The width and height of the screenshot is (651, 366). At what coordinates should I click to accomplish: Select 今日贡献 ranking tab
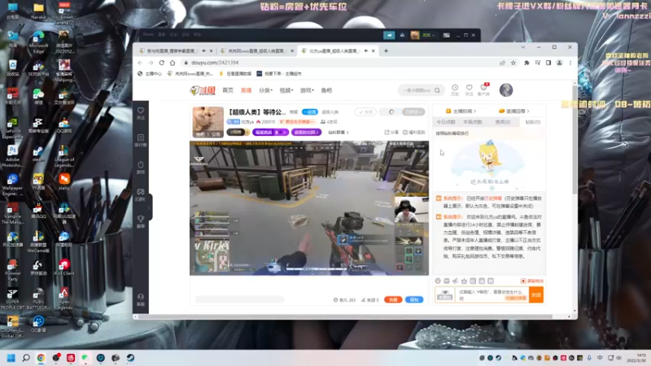446,122
